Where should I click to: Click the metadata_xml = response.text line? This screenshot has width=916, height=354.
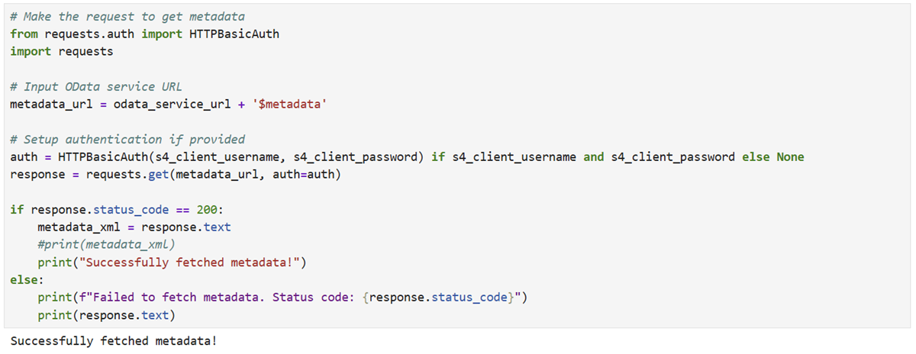[134, 227]
